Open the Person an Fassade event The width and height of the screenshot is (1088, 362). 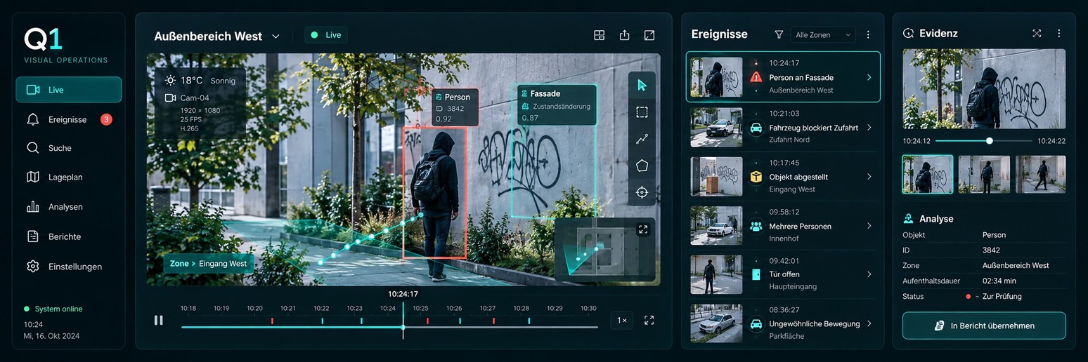(x=783, y=77)
